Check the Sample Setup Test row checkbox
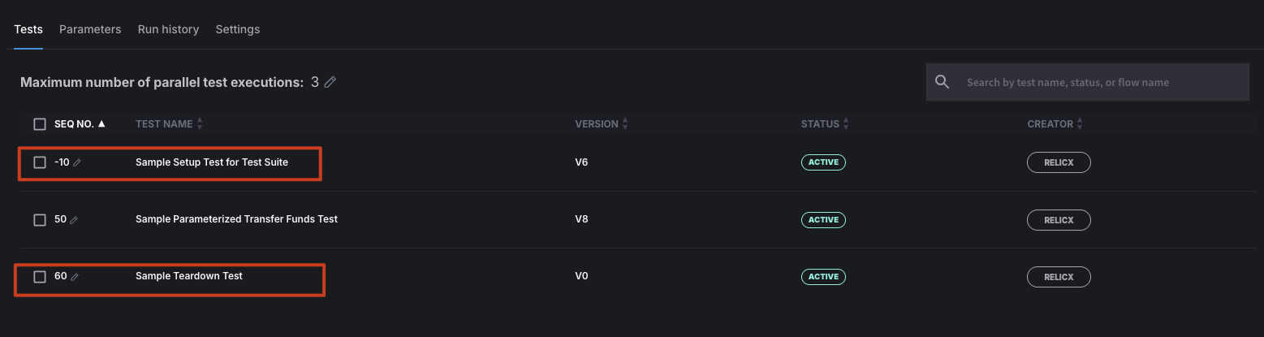Image resolution: width=1264 pixels, height=337 pixels. 40,162
